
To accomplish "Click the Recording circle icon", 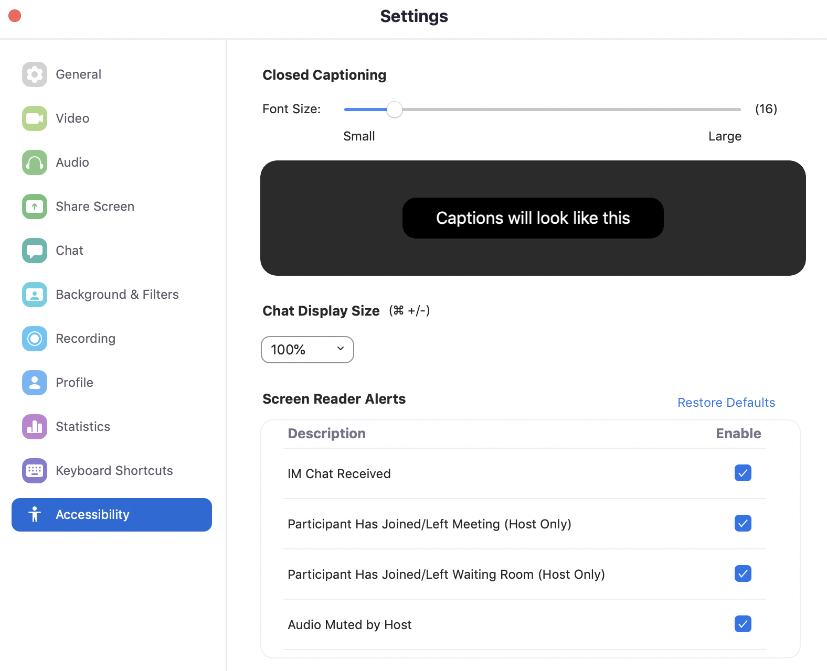I will [x=35, y=339].
